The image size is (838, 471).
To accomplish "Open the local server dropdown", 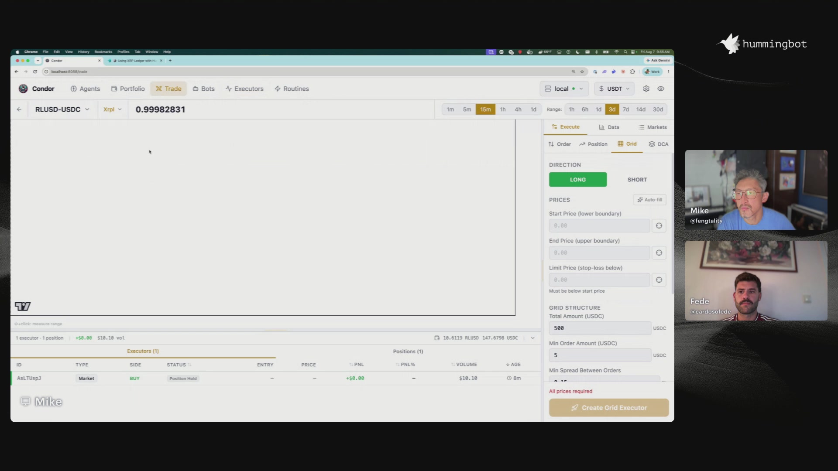I will pyautogui.click(x=564, y=89).
